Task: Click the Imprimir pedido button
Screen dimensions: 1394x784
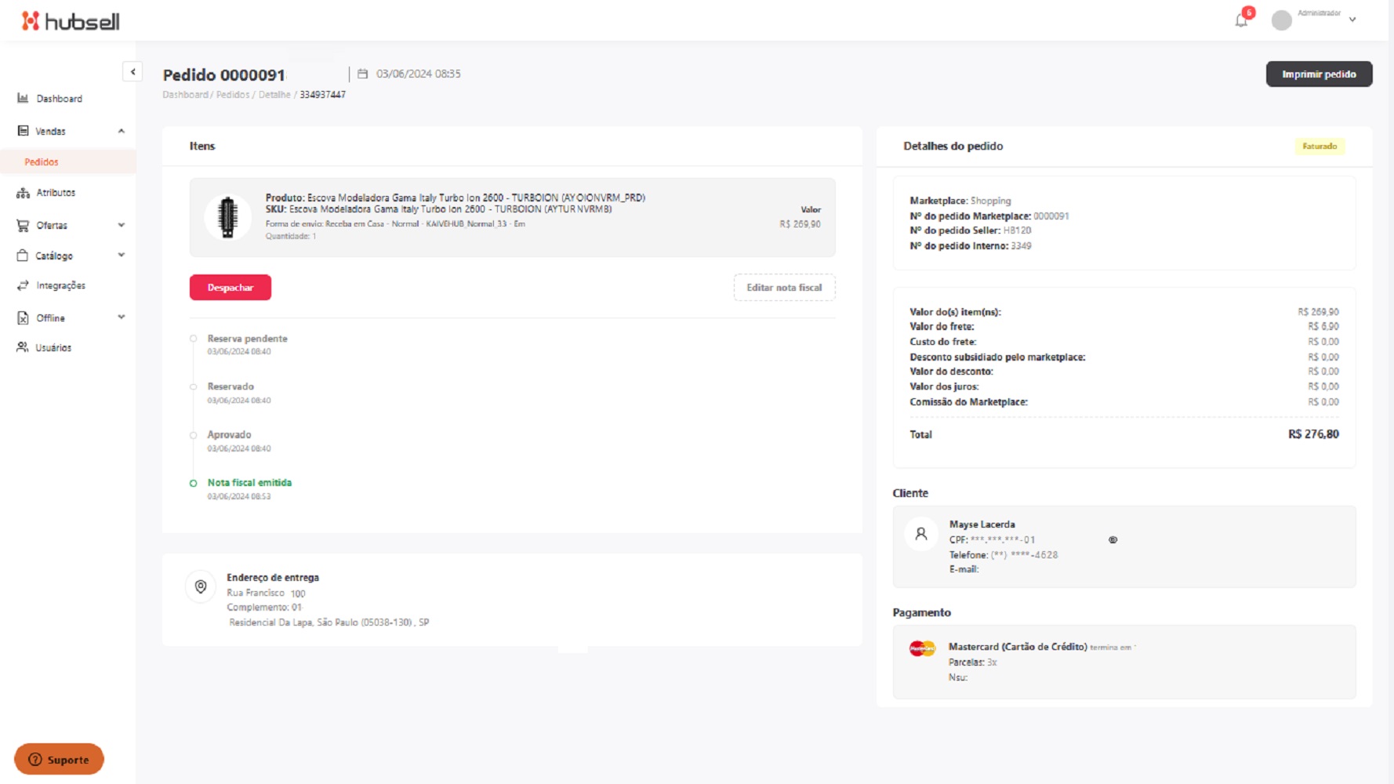Action: pyautogui.click(x=1319, y=74)
